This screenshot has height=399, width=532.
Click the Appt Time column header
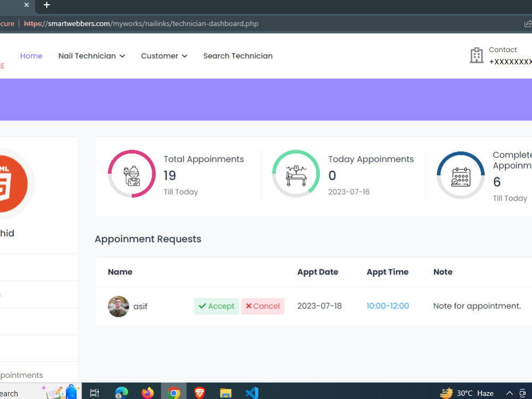click(387, 272)
